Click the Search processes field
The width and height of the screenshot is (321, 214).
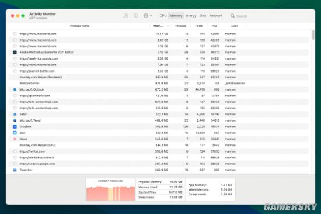pos(270,16)
